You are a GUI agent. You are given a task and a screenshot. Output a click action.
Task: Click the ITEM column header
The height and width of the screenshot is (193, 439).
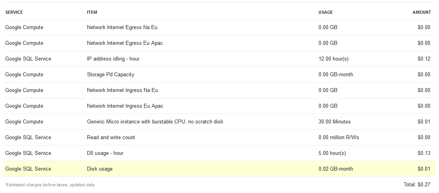pos(92,12)
